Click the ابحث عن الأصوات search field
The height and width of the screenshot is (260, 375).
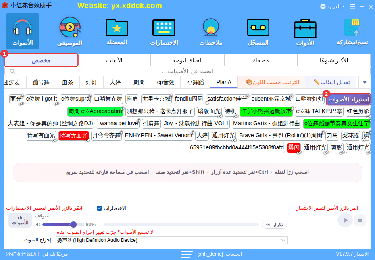(187, 71)
